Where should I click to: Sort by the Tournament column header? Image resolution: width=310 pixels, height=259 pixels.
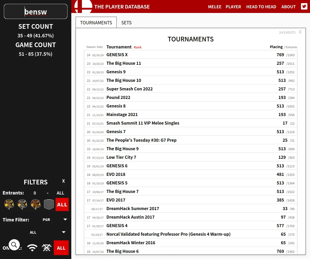(x=119, y=47)
